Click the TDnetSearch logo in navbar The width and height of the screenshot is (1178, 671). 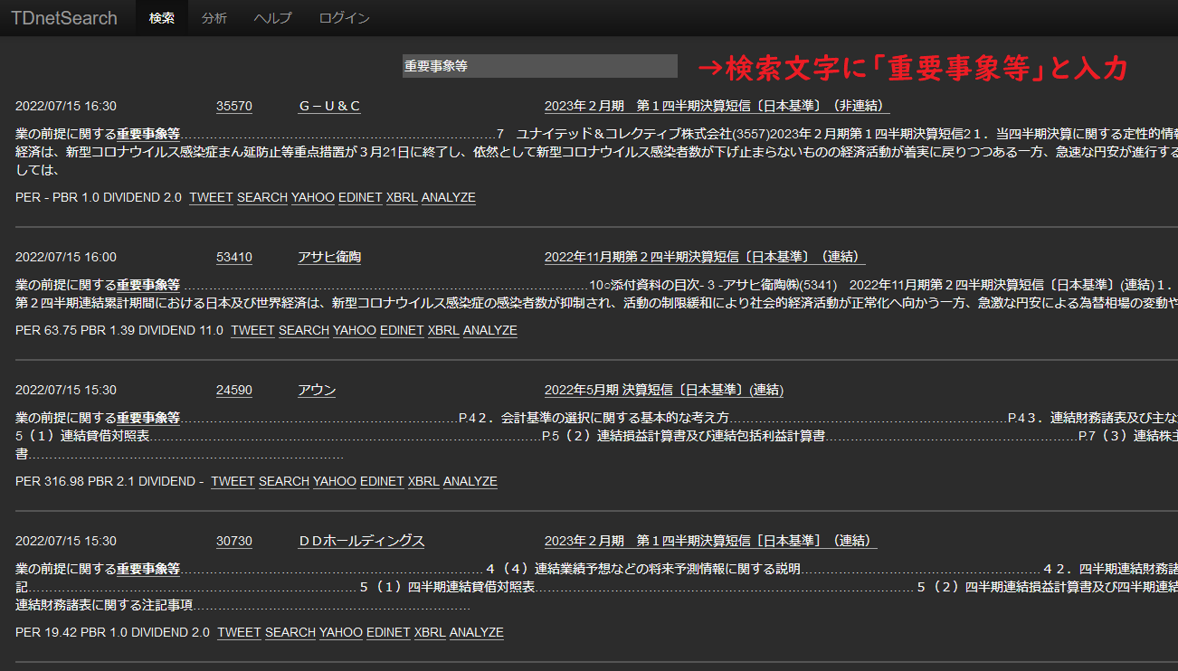[x=64, y=18]
